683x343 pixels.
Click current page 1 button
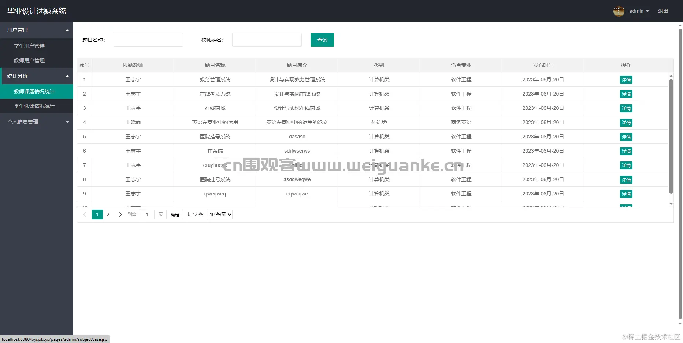pyautogui.click(x=97, y=215)
